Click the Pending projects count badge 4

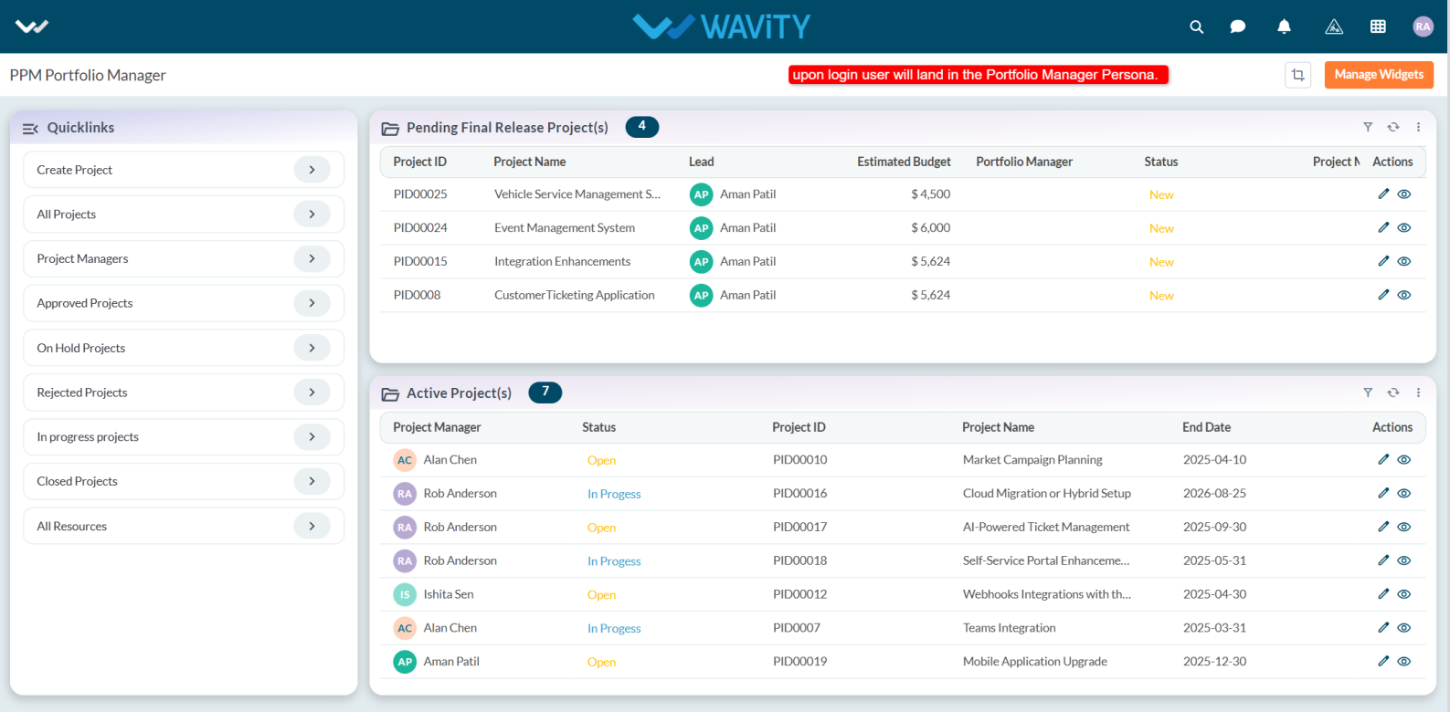642,127
